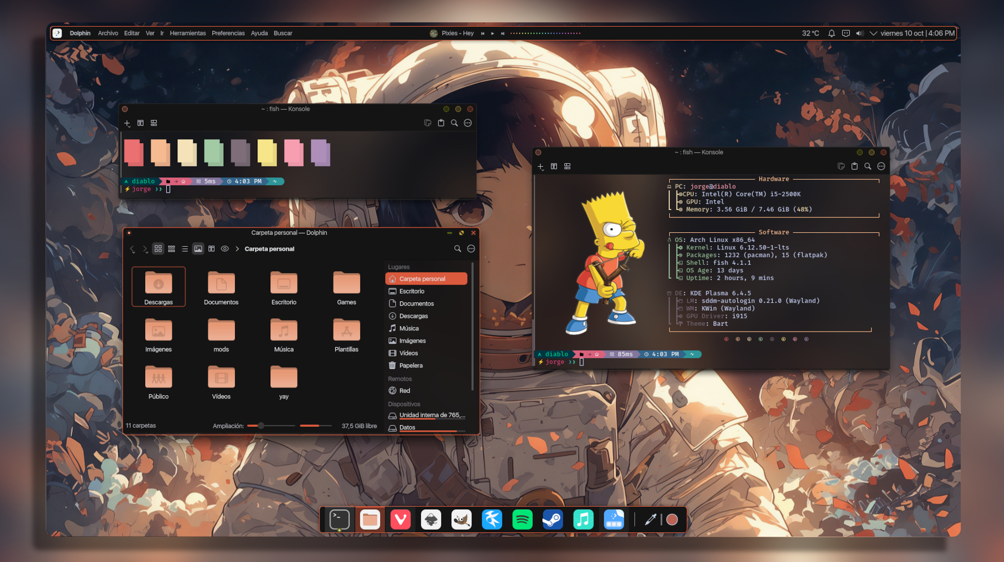1004x562 pixels.
Task: Open find in left Konsole toolbar
Action: coord(454,123)
